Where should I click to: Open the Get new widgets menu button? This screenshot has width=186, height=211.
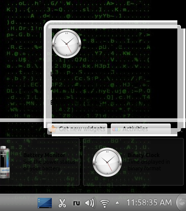pos(77,129)
